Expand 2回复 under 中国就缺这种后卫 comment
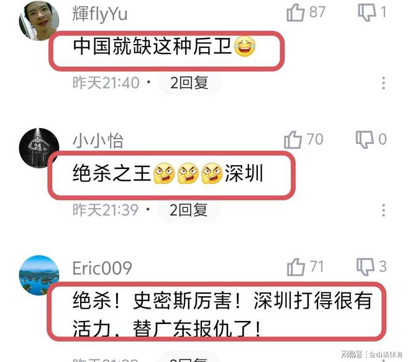This screenshot has height=362, width=410. click(x=189, y=83)
